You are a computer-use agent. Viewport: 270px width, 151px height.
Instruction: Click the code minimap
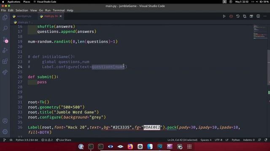click(x=260, y=32)
